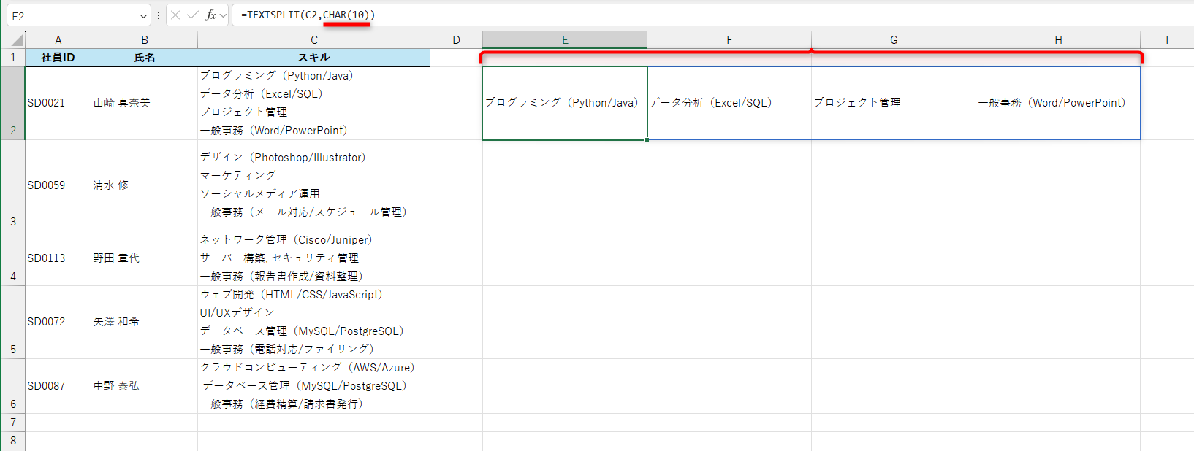Select row 7 header
The image size is (1194, 451).
(x=13, y=423)
